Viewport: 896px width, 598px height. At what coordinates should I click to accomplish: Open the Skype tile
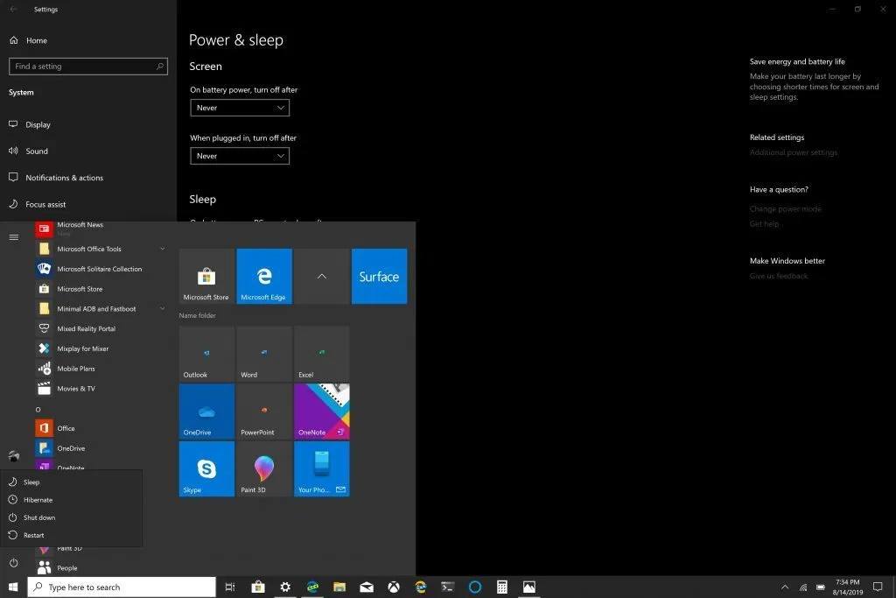click(x=206, y=468)
